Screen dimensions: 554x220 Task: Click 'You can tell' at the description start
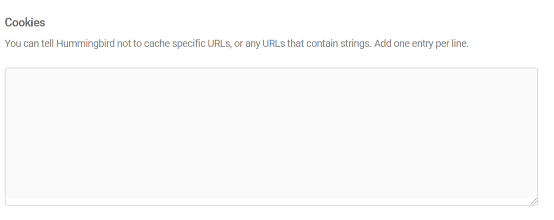28,44
